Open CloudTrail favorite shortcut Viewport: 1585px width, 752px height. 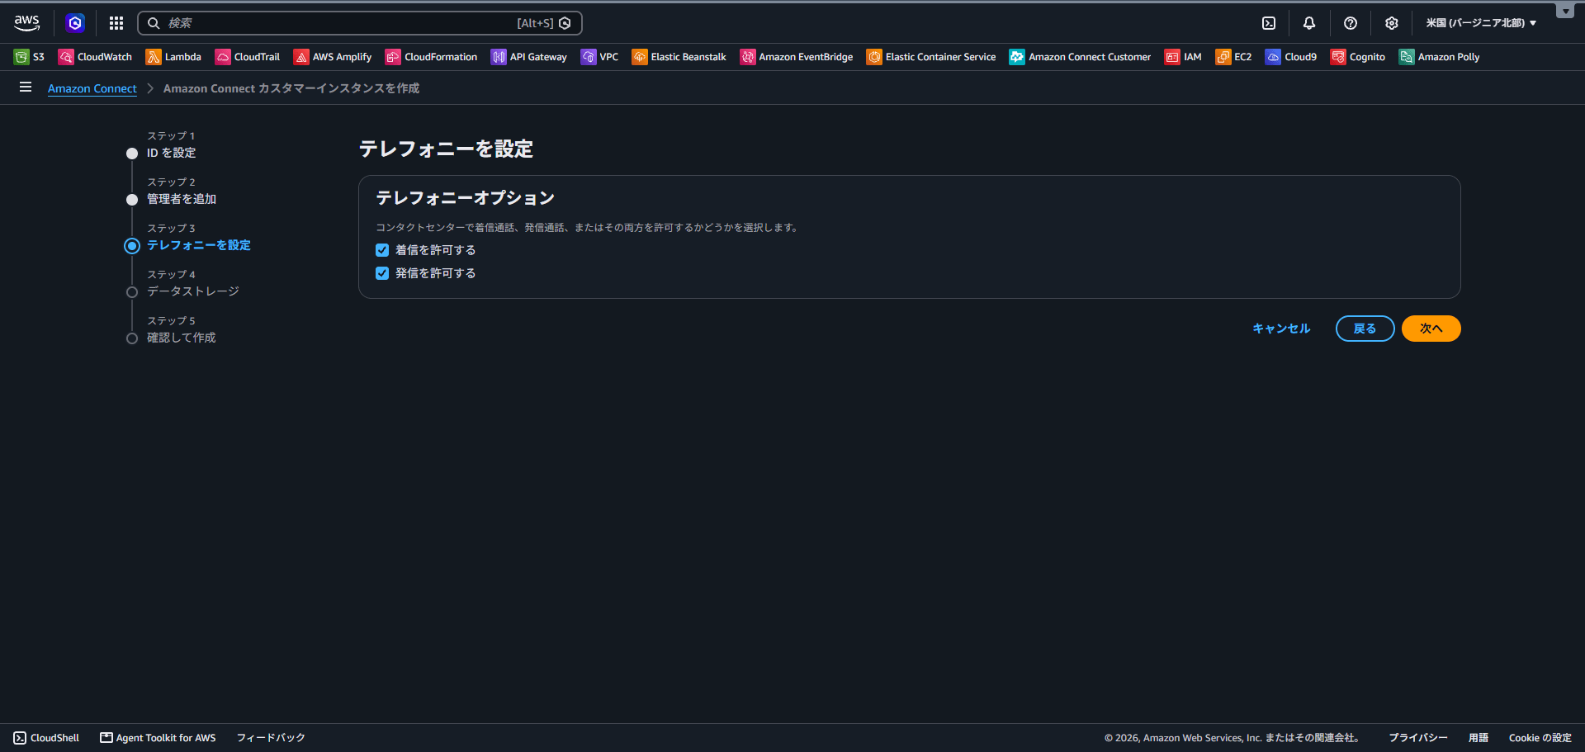pyautogui.click(x=248, y=57)
